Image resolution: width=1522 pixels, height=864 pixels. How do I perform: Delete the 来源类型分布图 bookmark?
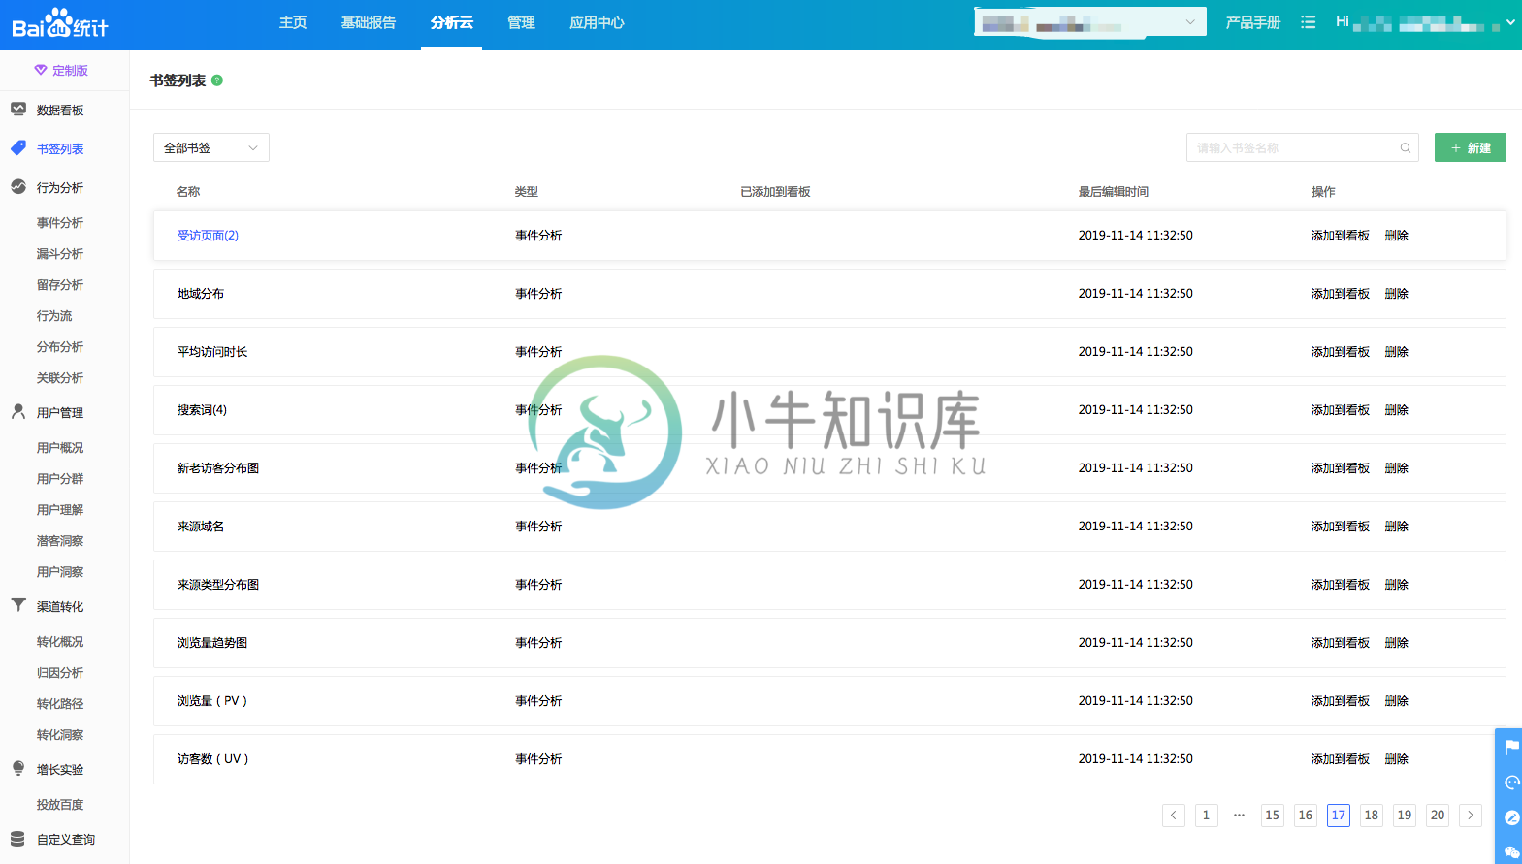point(1397,585)
